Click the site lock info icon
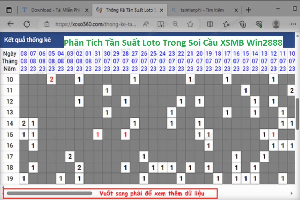This screenshot has height=200, width=300. click(47, 24)
